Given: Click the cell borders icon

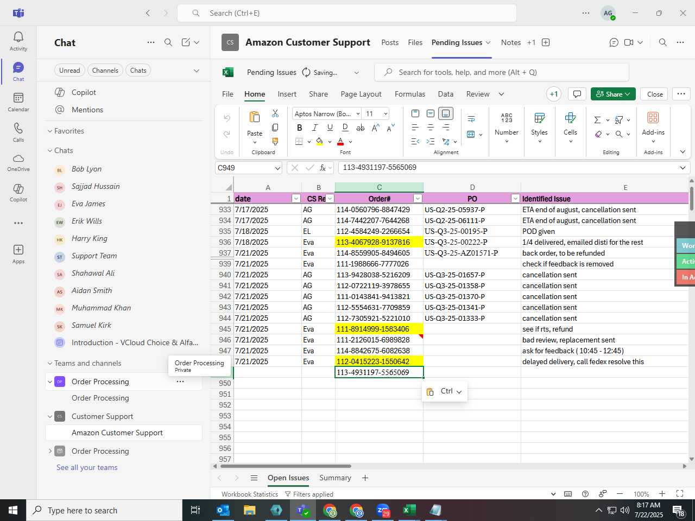Looking at the screenshot, I should click(x=299, y=142).
